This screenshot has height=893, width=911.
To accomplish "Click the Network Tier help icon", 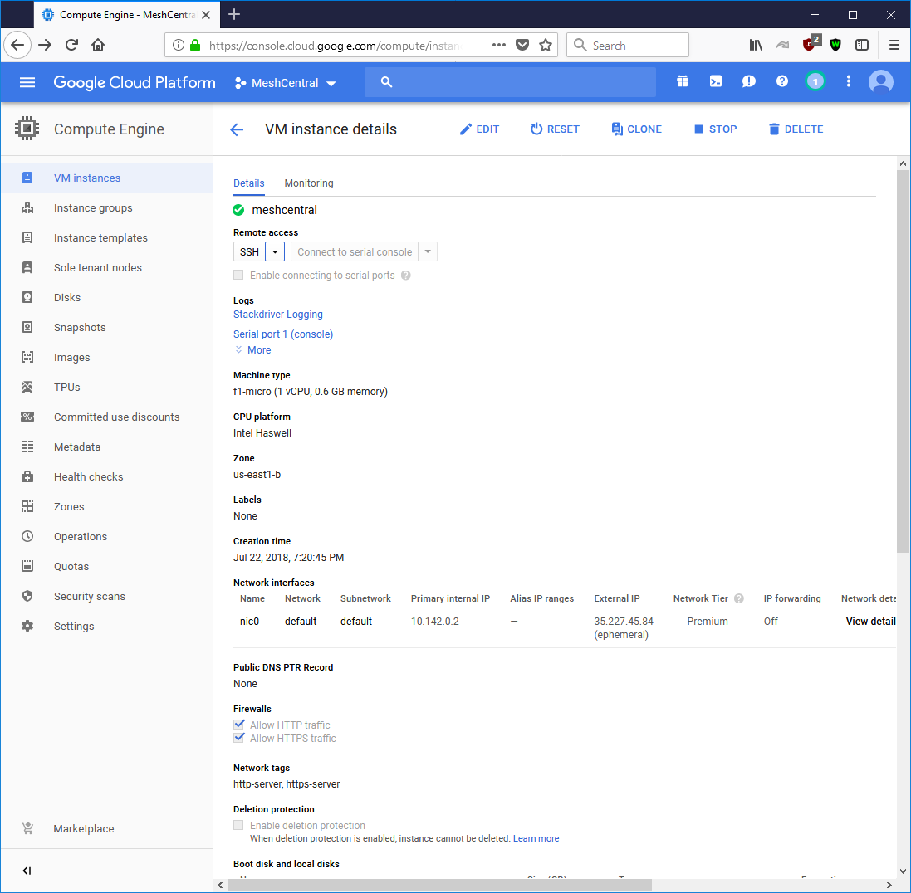I will point(739,598).
